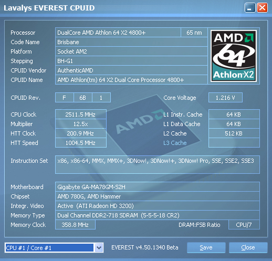Click the Socket AM2 platform field

[x=131, y=51]
